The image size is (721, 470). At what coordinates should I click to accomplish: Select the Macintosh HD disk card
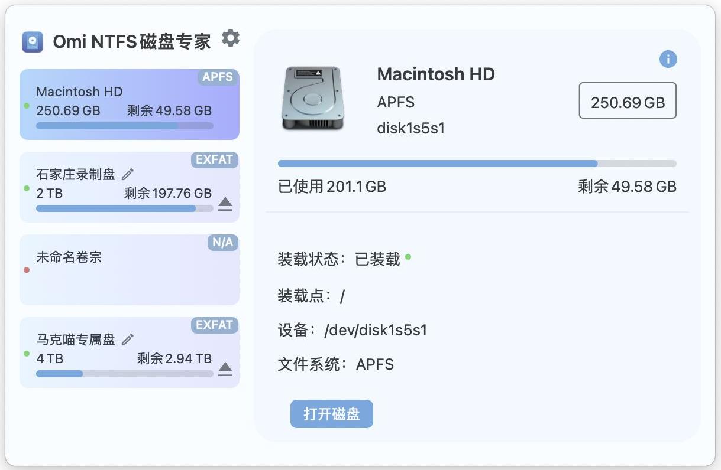click(x=130, y=105)
